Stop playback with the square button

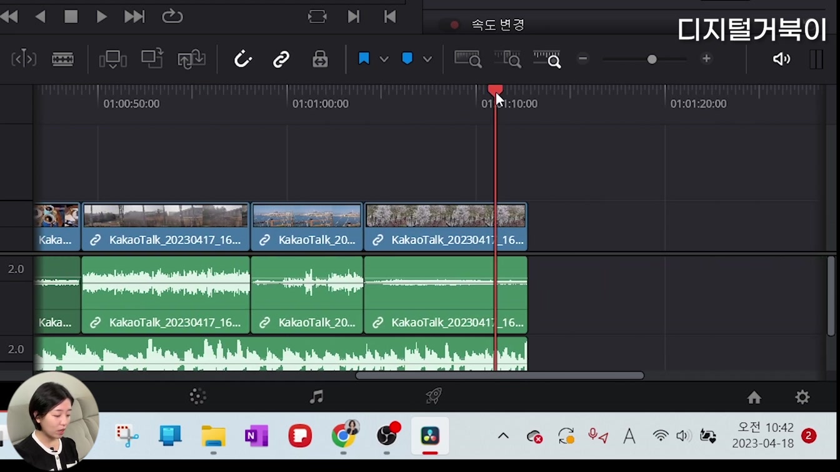pyautogui.click(x=71, y=17)
